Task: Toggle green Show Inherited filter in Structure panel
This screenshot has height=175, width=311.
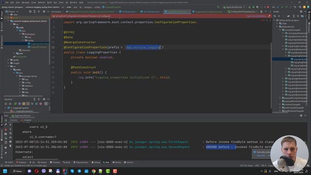Action: tap(15, 104)
